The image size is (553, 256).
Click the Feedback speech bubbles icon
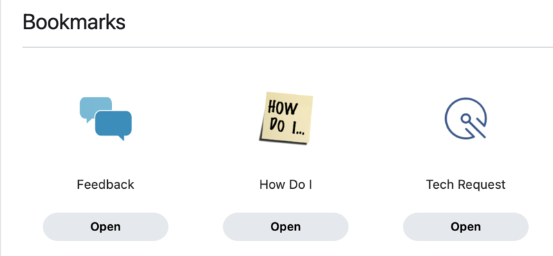click(106, 118)
